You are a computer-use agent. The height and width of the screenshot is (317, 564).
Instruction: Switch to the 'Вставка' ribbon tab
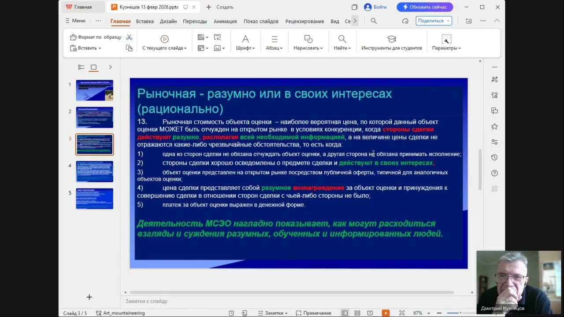[x=145, y=21]
